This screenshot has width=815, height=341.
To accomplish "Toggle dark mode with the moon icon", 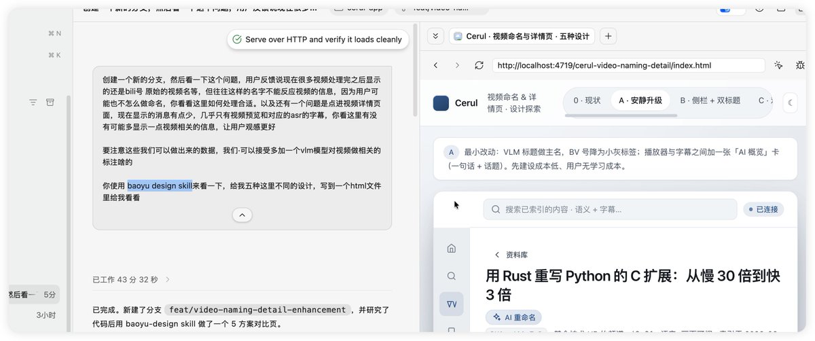I will (791, 103).
